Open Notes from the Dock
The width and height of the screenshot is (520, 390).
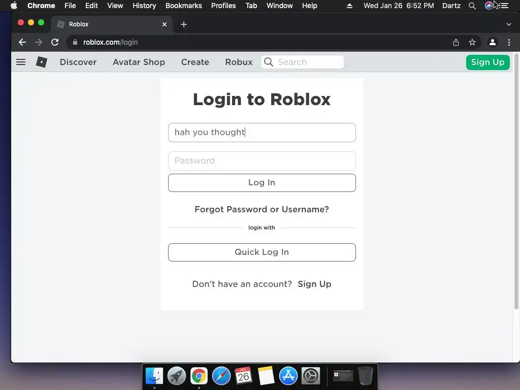pos(266,376)
